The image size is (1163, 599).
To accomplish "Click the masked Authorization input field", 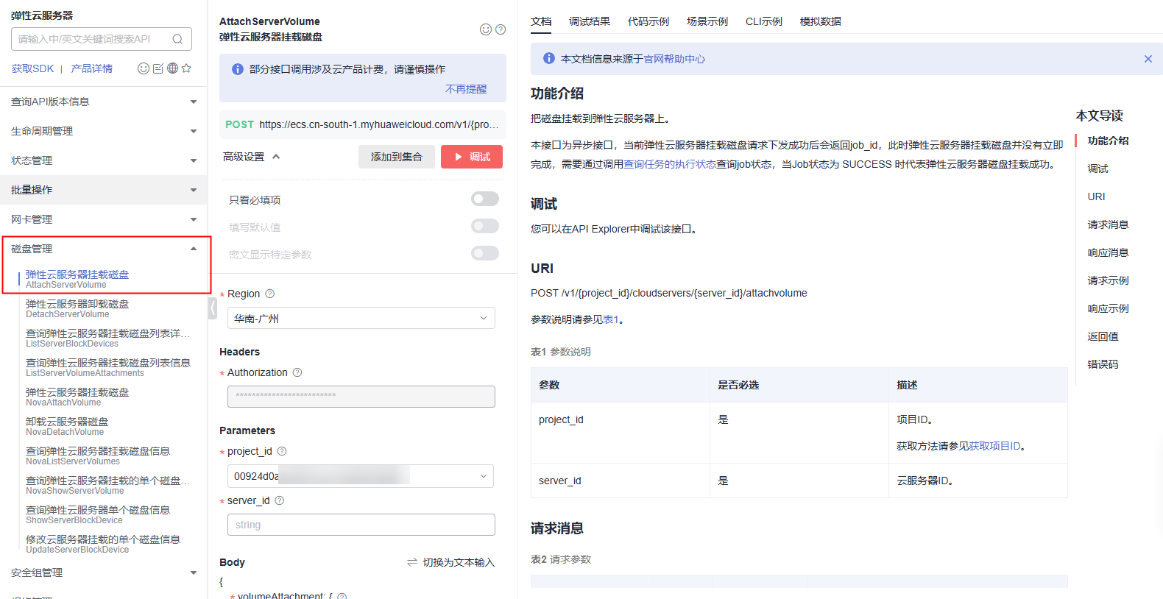I will [x=361, y=397].
